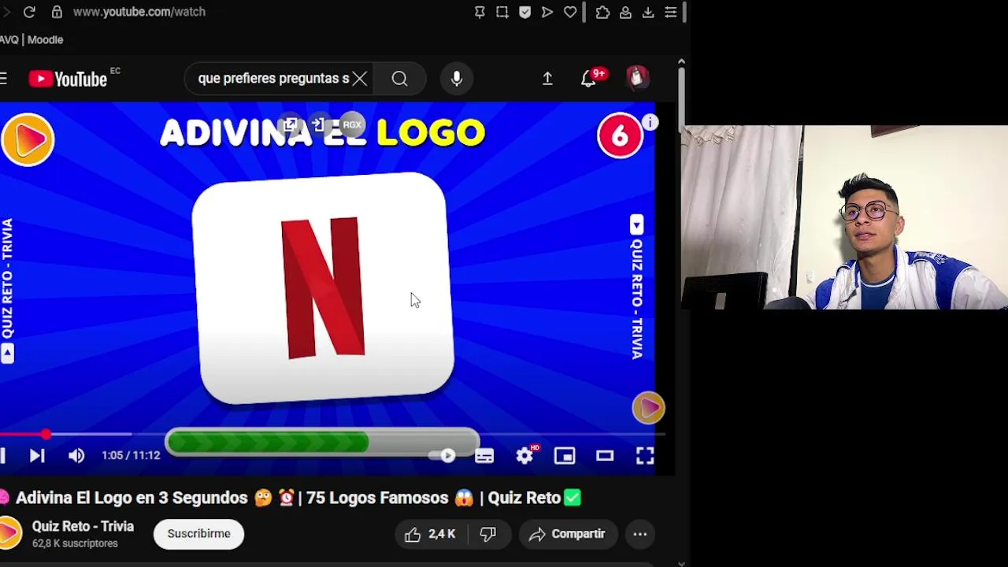Skip to the next video
Viewport: 1008px width, 567px height.
(x=36, y=455)
